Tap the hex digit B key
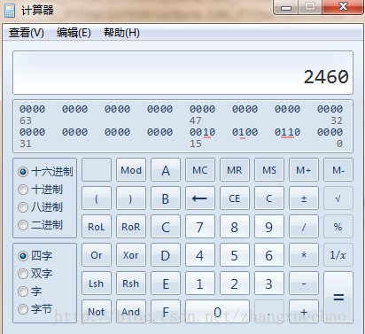 click(x=166, y=198)
